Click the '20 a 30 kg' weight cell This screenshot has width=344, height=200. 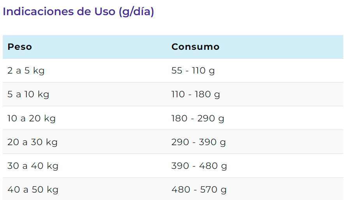tap(32, 142)
